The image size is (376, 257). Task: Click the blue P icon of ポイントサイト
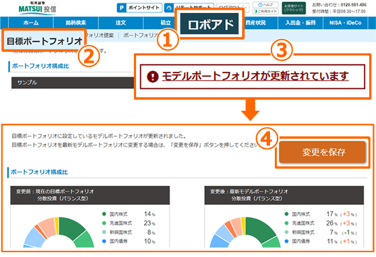122,8
